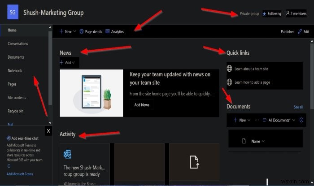Viewport: 314px width, 186px height.
Task: Click globe icon beside Learn how to add a page
Action: tap(230, 82)
